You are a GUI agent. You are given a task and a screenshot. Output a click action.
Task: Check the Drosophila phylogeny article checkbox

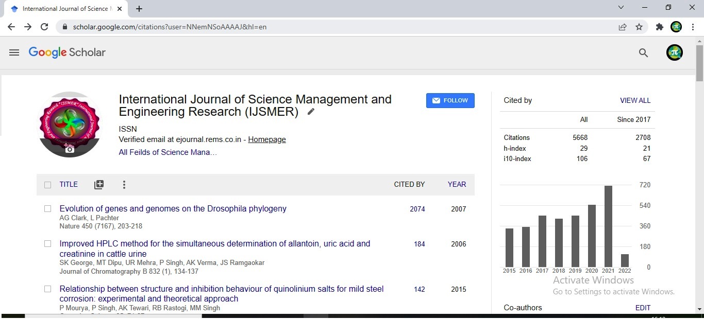click(48, 209)
